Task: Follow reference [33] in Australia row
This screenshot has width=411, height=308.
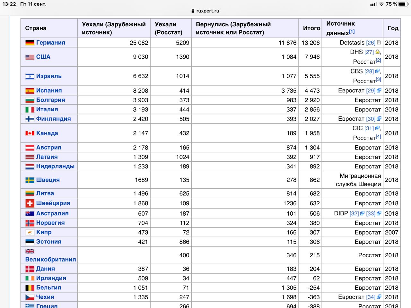Action: tap(371, 213)
